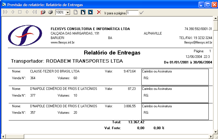Click the title bar application icon
The width and height of the screenshot is (218, 139).
[4, 4]
